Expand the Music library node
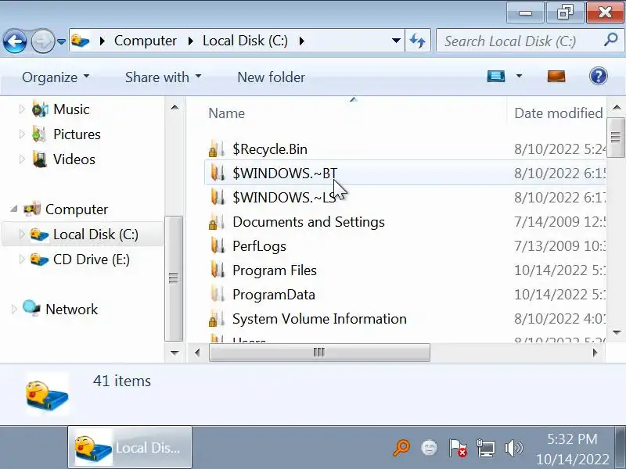The height and width of the screenshot is (469, 626). (x=22, y=109)
